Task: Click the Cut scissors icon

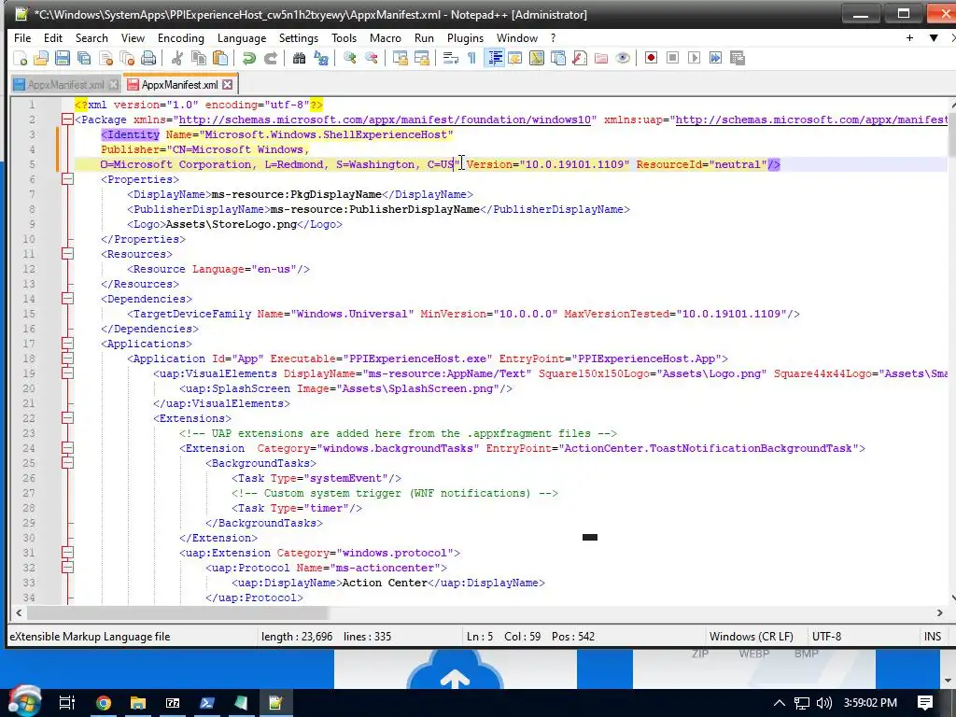Action: 177,58
